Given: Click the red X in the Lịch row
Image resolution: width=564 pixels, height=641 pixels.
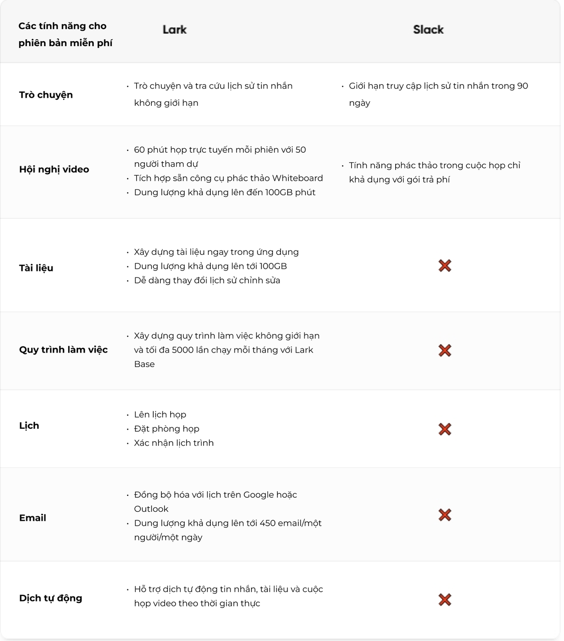Looking at the screenshot, I should click(x=445, y=429).
